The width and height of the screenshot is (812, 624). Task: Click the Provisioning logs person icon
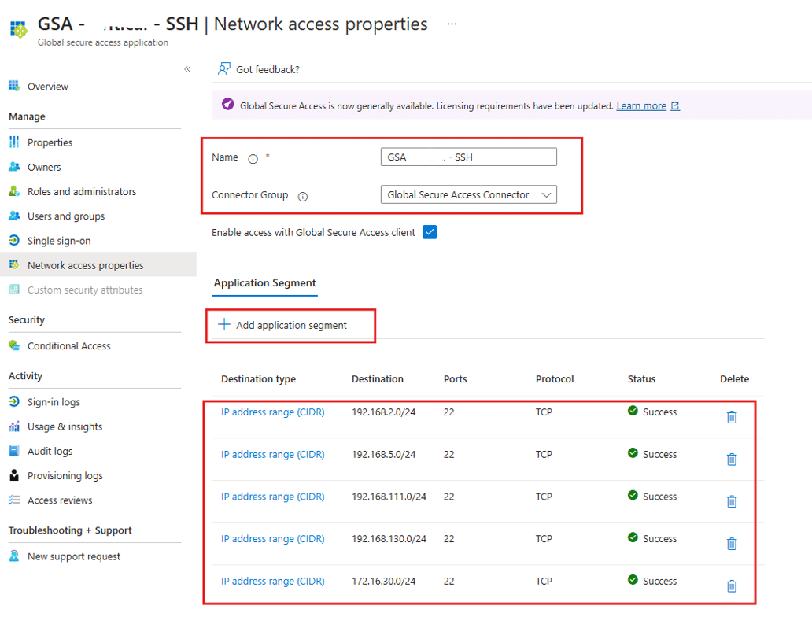[x=14, y=475]
